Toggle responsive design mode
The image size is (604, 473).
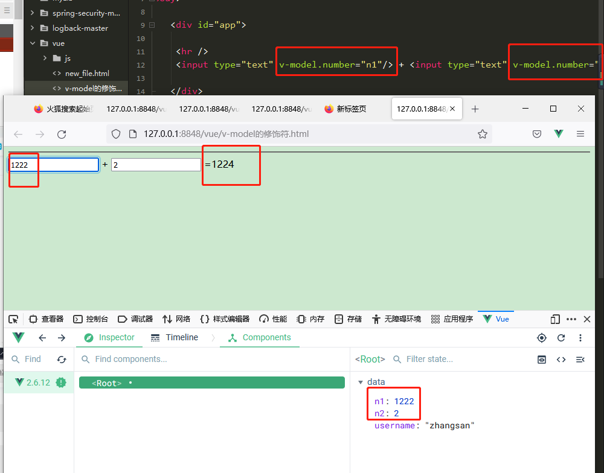(555, 319)
